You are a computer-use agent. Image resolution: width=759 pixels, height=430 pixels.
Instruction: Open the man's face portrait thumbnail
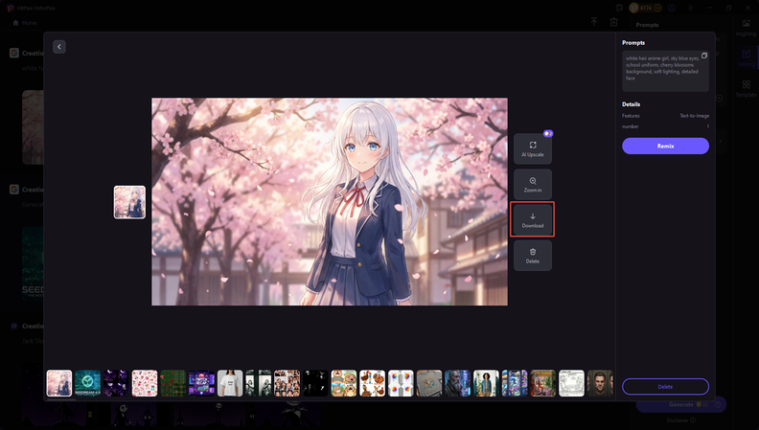pyautogui.click(x=600, y=383)
